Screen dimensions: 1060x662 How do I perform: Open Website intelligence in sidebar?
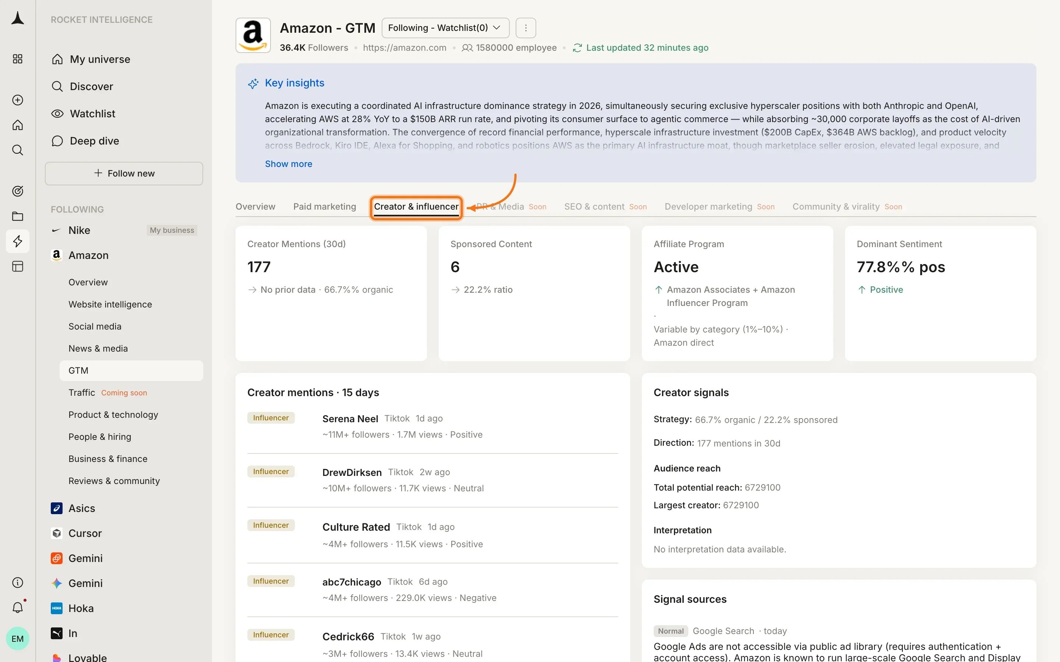point(110,304)
